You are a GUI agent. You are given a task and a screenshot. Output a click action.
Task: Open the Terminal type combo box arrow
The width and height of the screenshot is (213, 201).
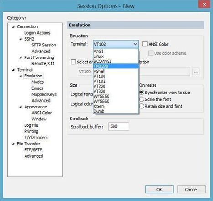[135, 44]
